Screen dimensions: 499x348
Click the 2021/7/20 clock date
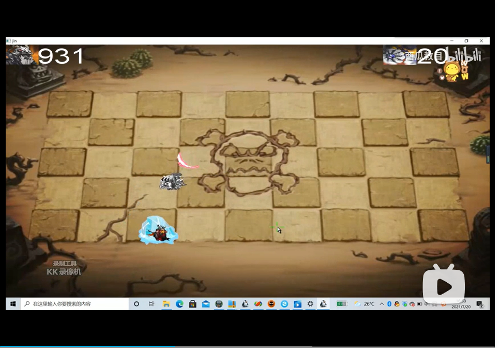461,307
